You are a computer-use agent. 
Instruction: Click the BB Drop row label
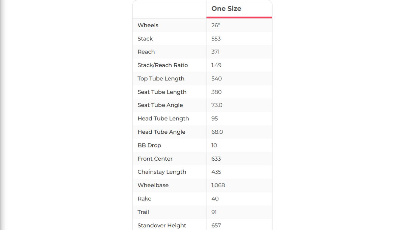point(149,145)
